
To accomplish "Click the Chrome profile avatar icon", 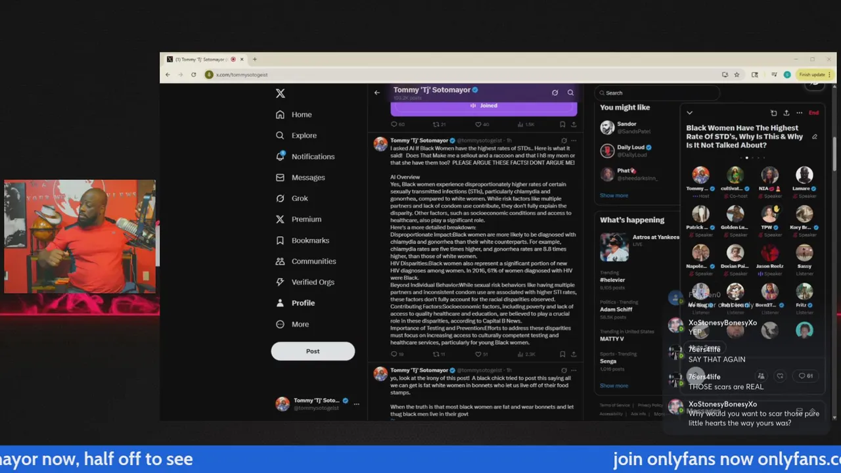I will point(787,75).
